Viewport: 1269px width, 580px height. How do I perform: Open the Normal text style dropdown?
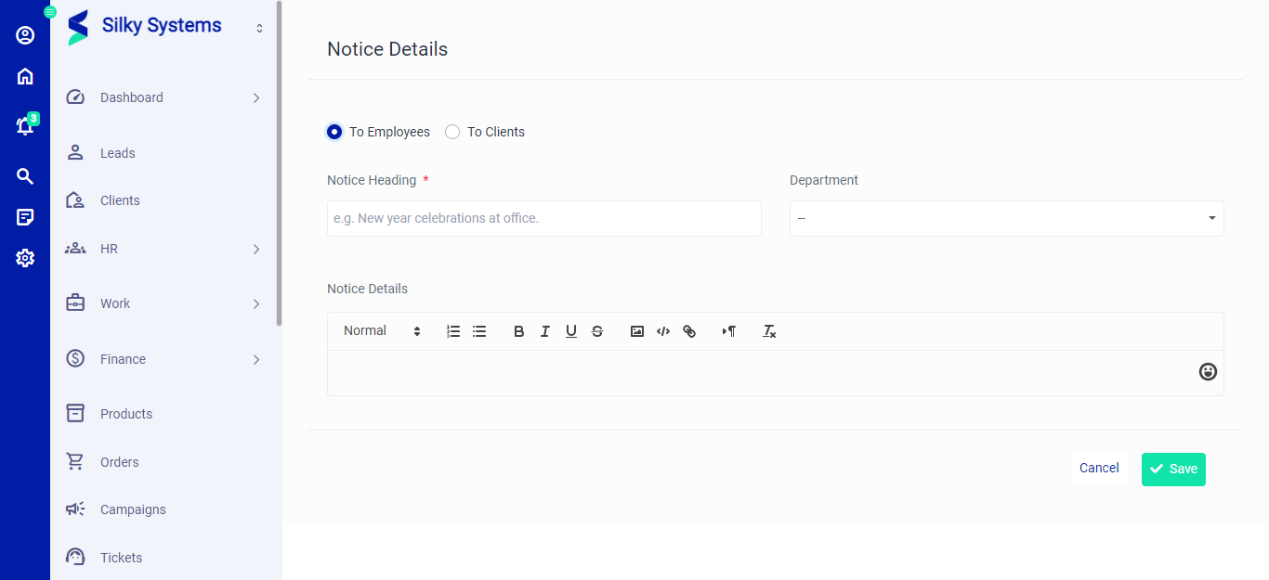pyautogui.click(x=382, y=331)
